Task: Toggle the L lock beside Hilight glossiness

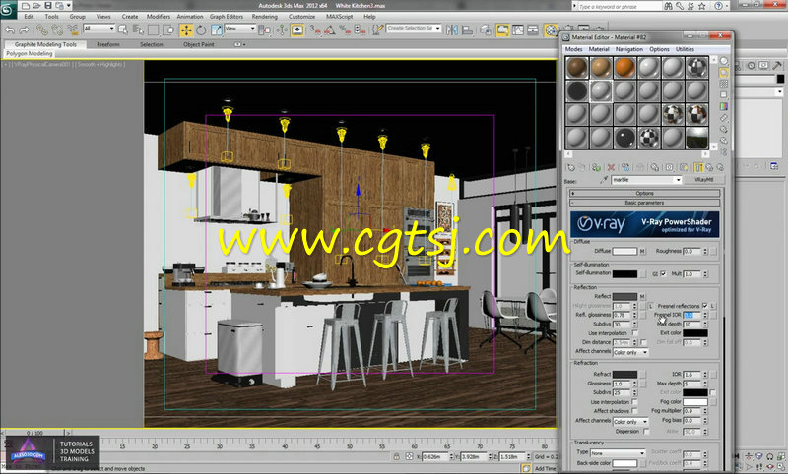Action: point(651,306)
